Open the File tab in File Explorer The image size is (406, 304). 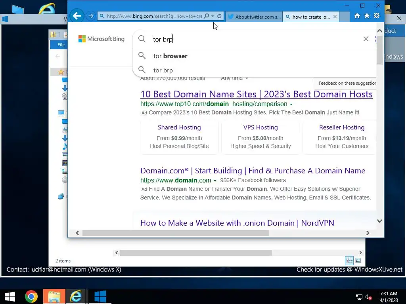coord(61,45)
